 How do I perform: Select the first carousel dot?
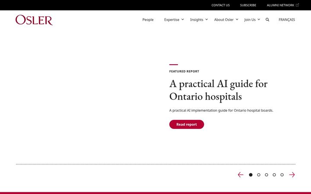(251, 175)
